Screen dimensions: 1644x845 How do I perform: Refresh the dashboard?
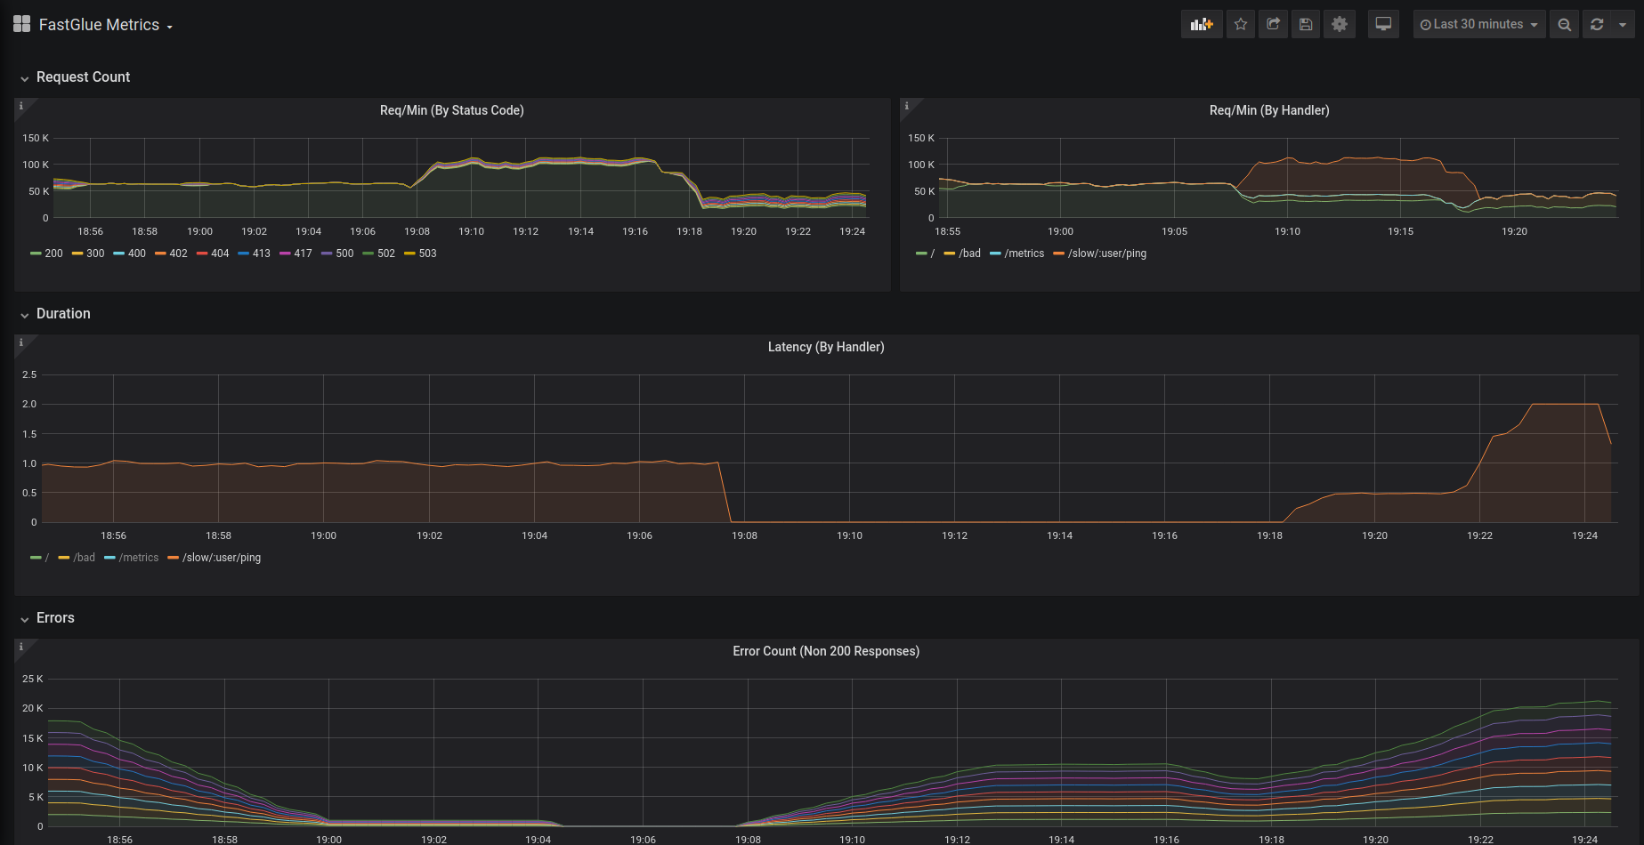1597,24
